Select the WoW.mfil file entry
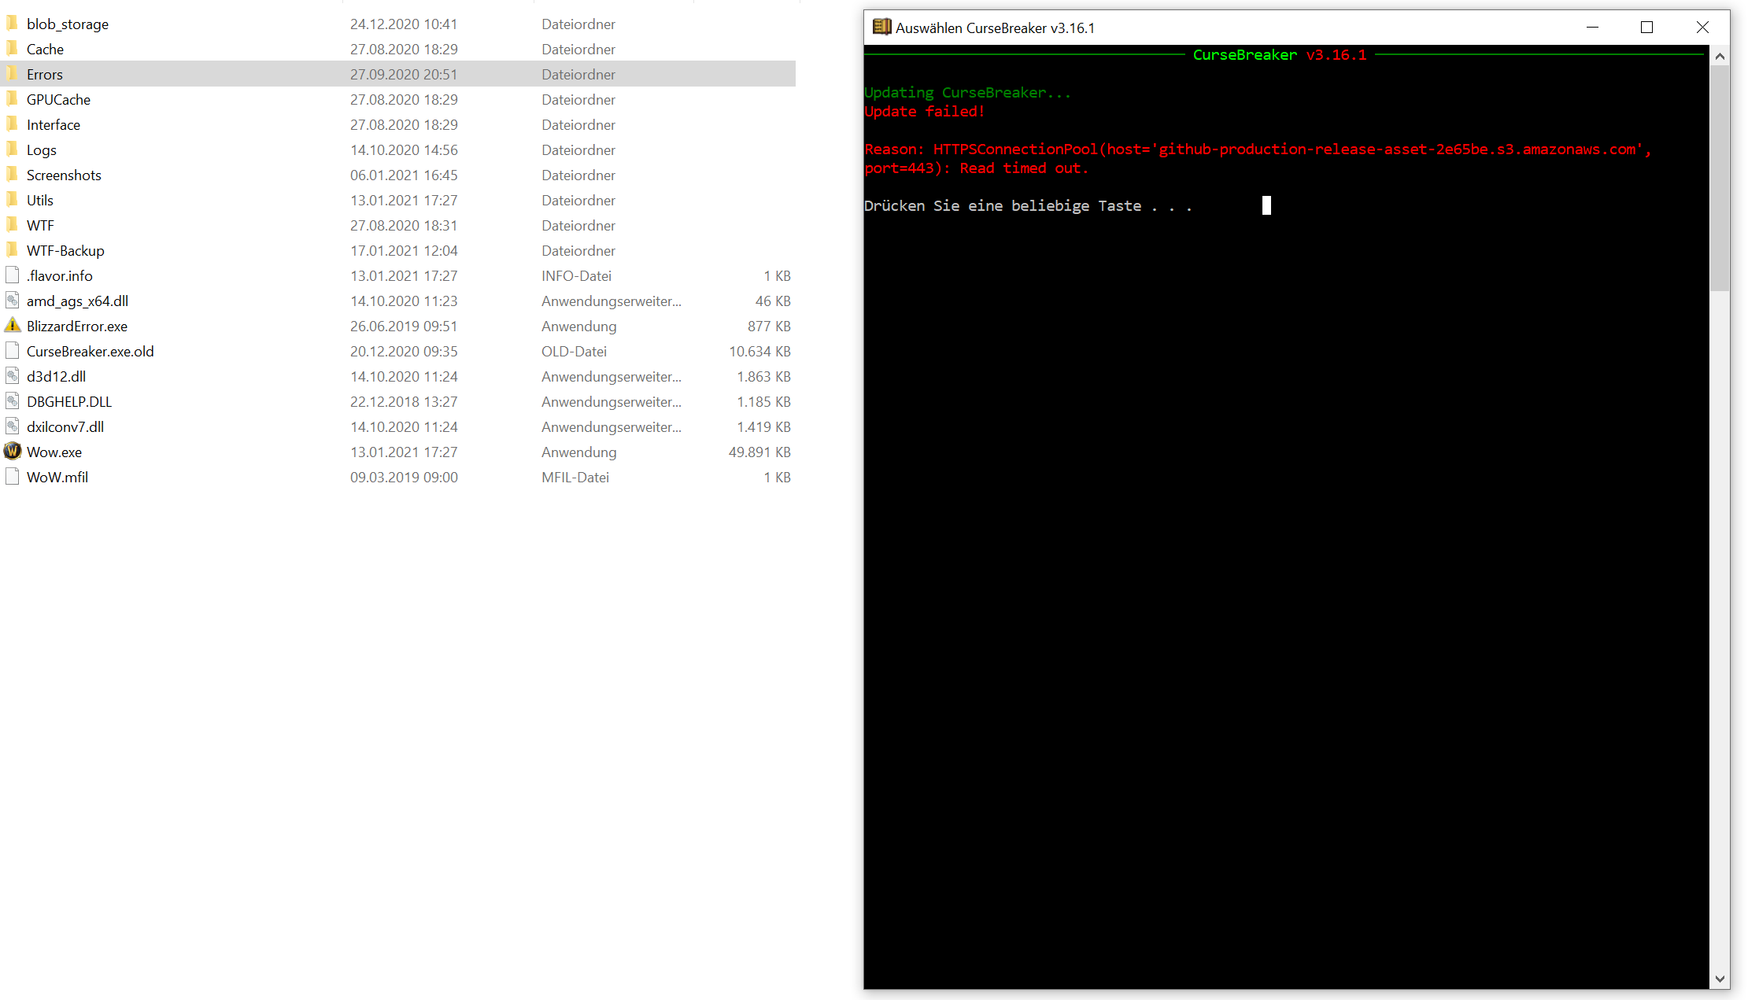1748x1000 pixels. point(56,477)
